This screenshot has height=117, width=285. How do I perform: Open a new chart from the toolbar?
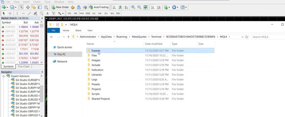click(x=3, y=7)
